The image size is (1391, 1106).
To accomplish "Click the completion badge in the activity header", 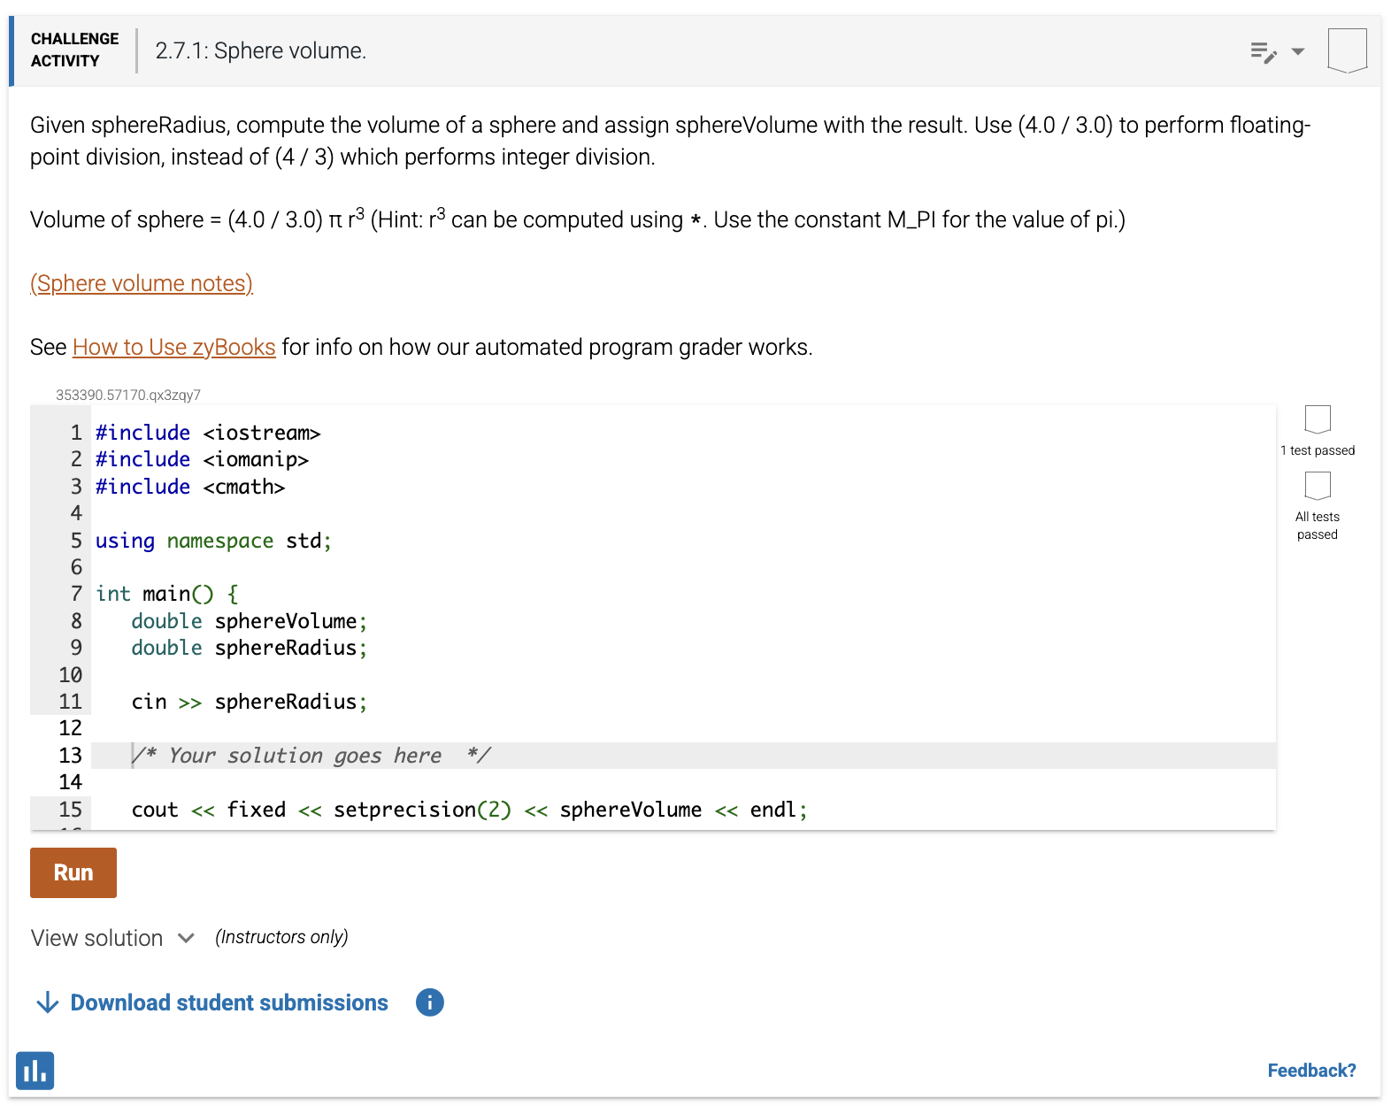I will 1347,50.
